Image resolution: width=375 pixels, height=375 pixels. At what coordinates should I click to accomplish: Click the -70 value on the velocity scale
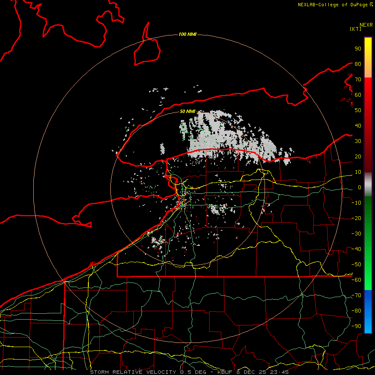click(356, 295)
